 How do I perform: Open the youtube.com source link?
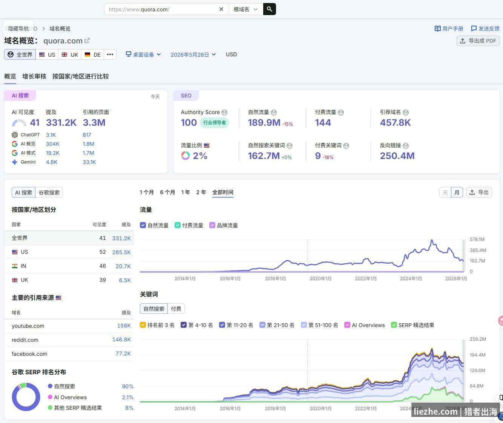point(28,326)
